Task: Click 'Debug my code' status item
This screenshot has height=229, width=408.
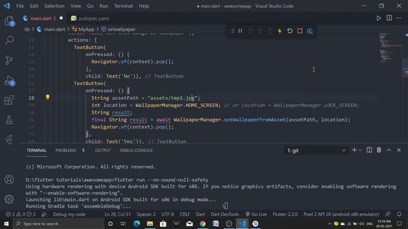Action: pyautogui.click(x=69, y=214)
